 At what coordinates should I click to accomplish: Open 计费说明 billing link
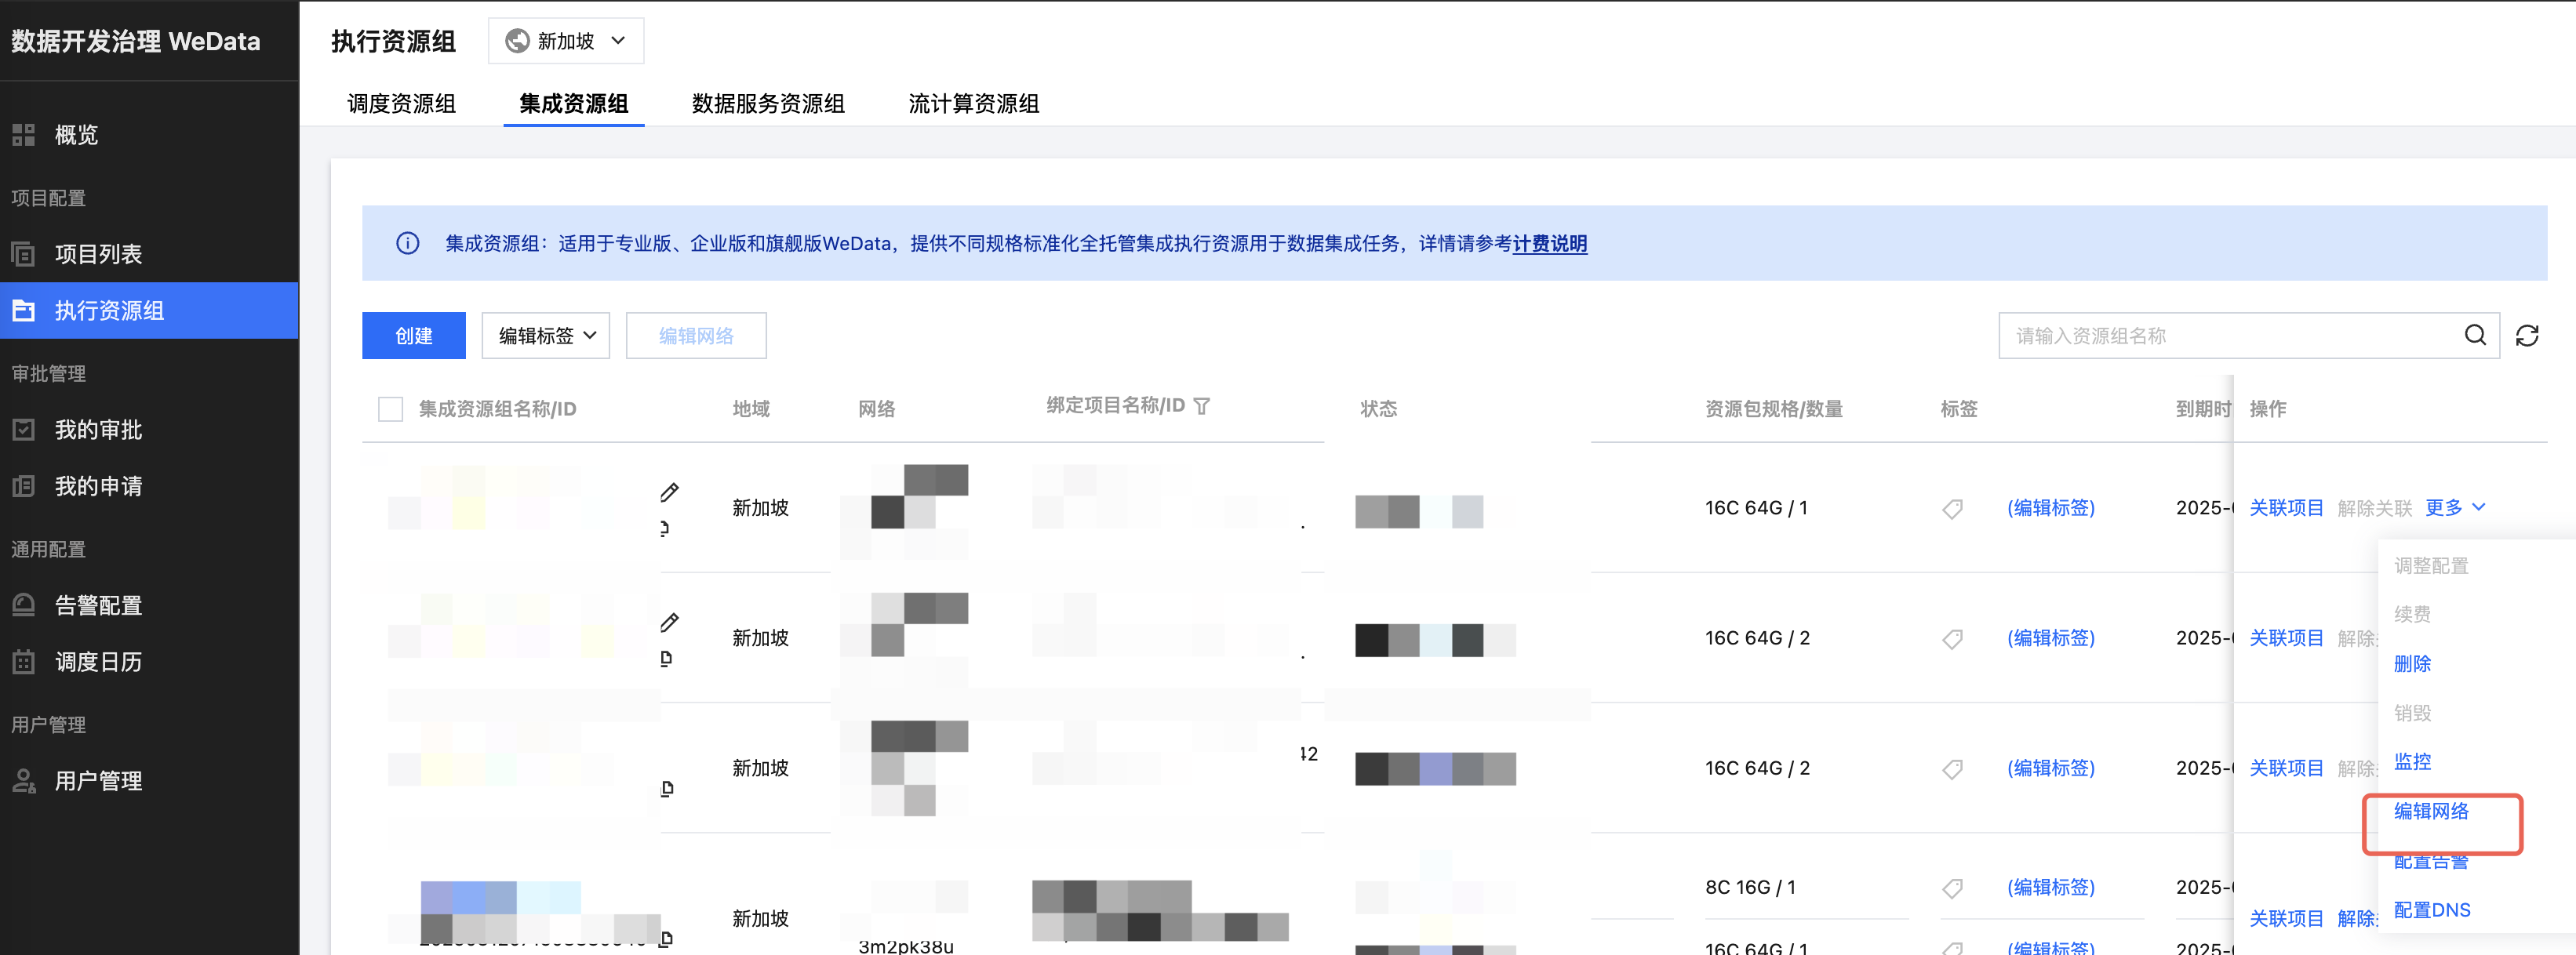coord(1549,243)
